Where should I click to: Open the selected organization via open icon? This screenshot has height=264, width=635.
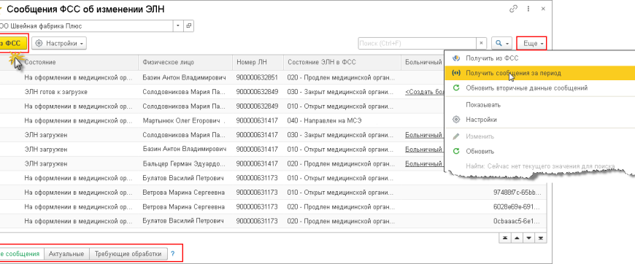coord(188,26)
